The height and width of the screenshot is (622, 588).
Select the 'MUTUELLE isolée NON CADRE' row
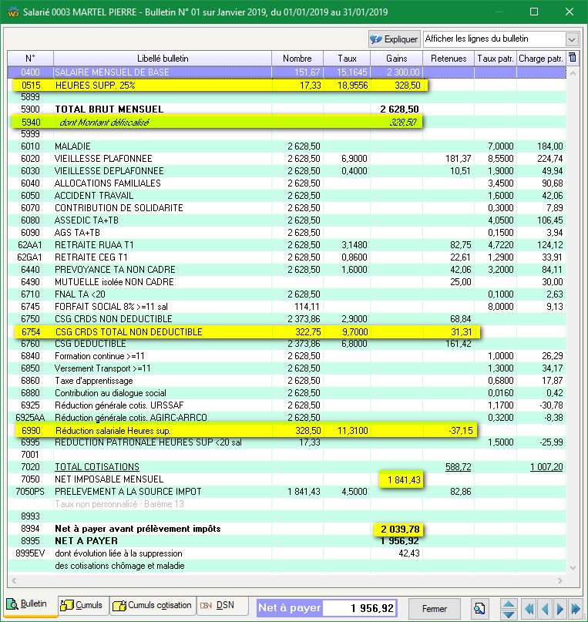tap(287, 282)
